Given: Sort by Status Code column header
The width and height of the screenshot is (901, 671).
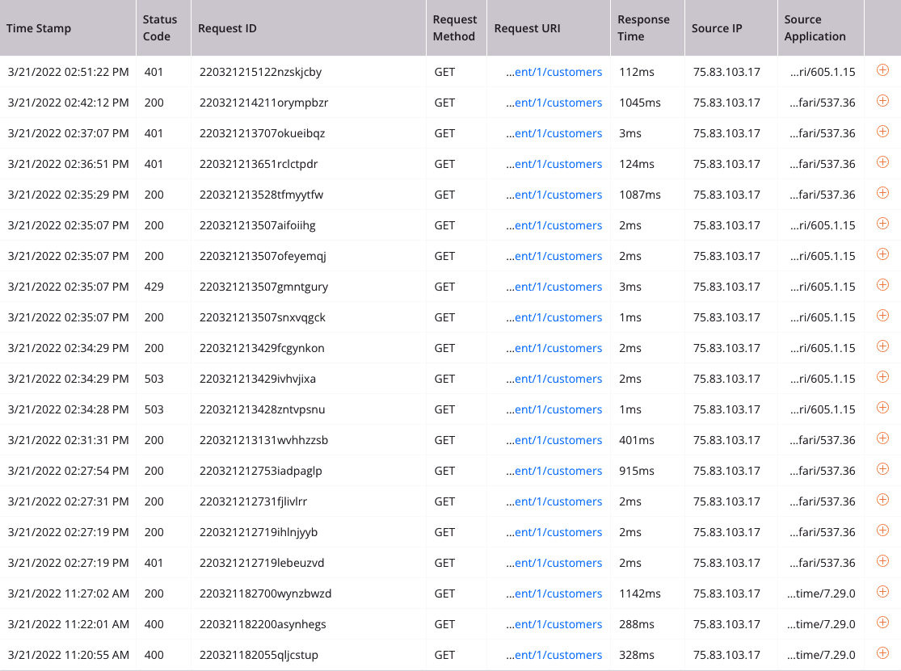Looking at the screenshot, I should click(159, 28).
